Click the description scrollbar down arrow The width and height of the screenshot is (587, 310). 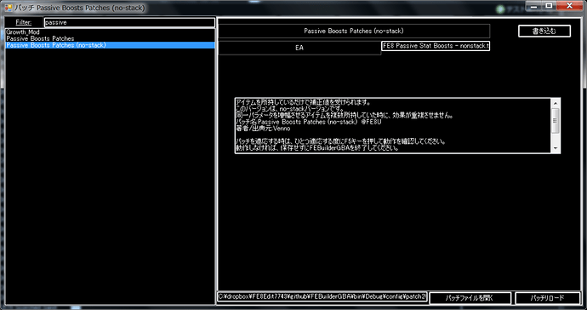556,148
